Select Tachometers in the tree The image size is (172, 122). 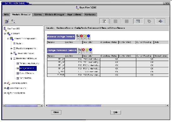click(25, 78)
